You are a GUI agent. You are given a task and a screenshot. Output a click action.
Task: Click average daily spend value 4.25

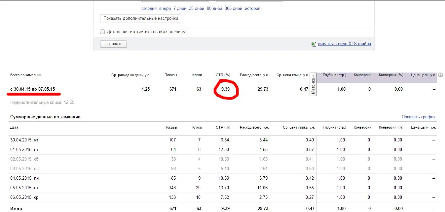coord(145,89)
